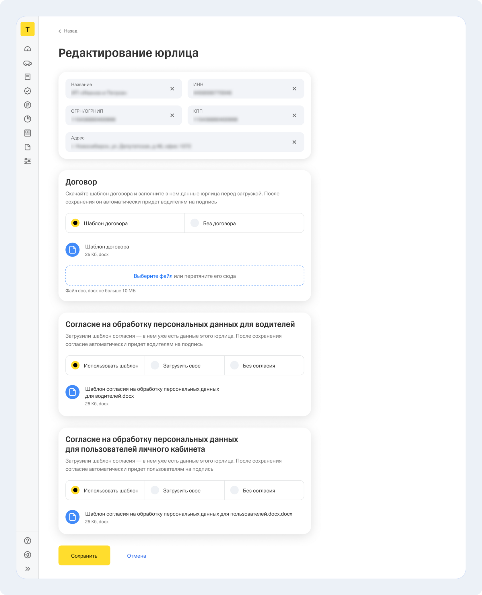
Task: Click into the "Адрес" input field
Action: pos(178,146)
